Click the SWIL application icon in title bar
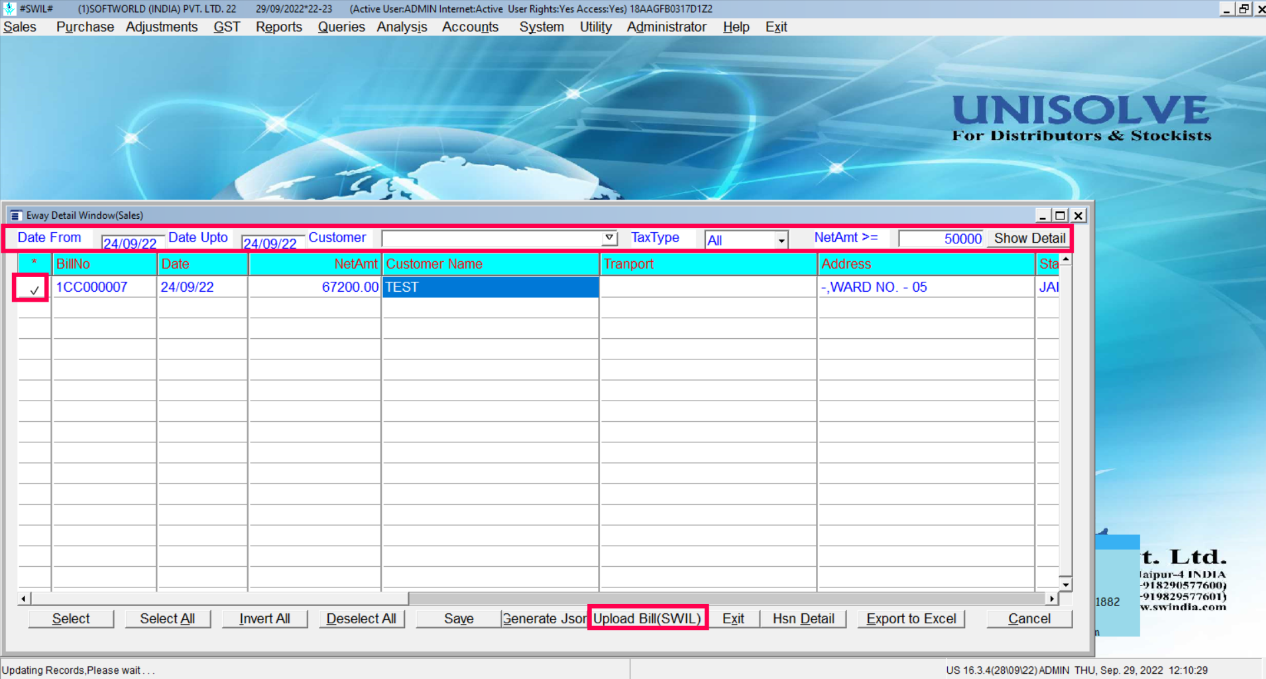 pos(9,8)
